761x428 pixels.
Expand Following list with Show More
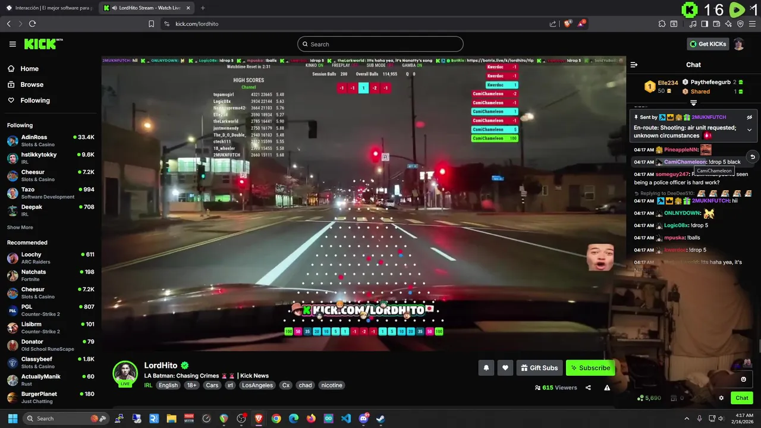(20, 227)
